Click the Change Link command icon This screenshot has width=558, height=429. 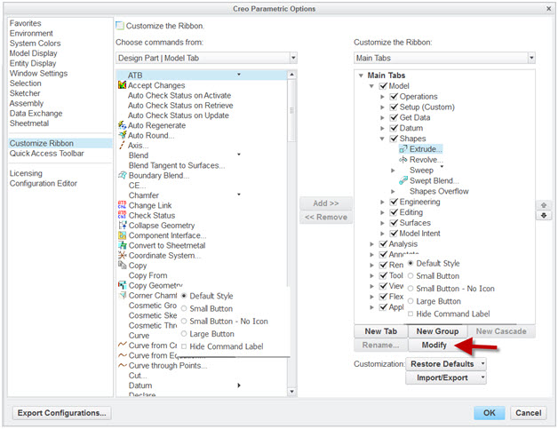click(122, 205)
